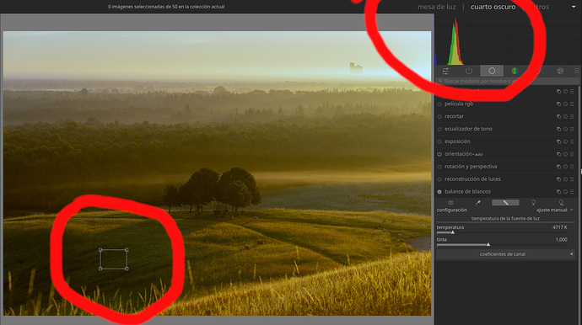Adjust the temperatura slider
The height and width of the screenshot is (325, 582).
click(502, 232)
